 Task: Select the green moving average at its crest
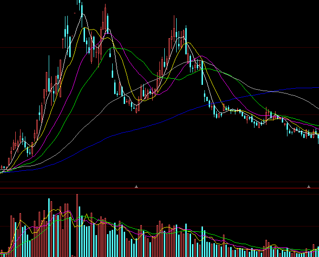click(114, 48)
